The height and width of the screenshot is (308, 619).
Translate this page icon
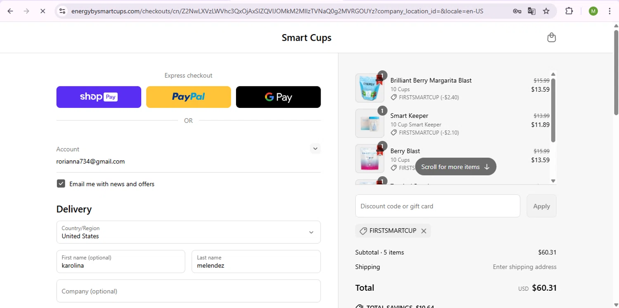(532, 11)
